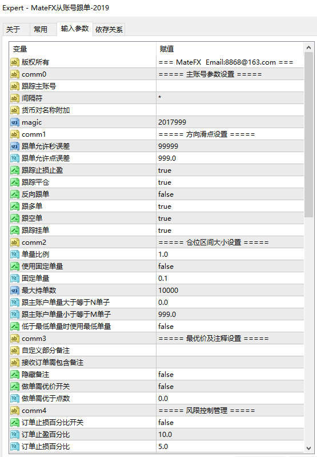Click the boolean icon beside 隐藏备注

click(x=14, y=374)
